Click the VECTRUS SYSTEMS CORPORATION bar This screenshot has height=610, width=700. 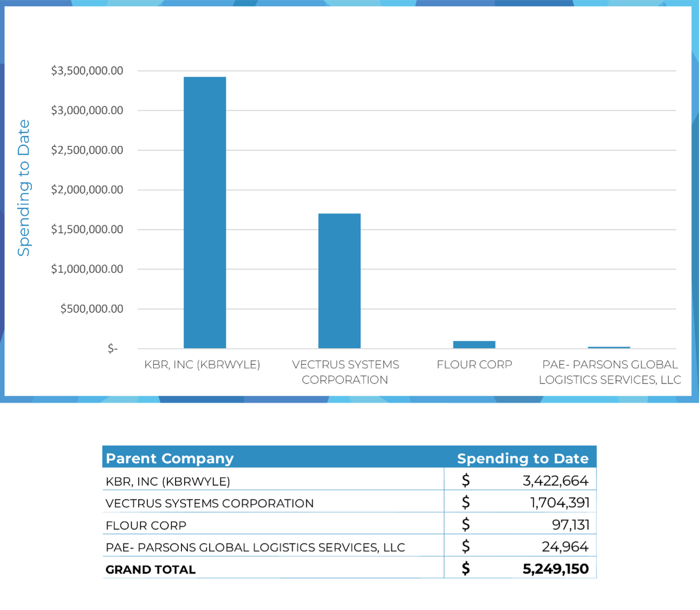[x=340, y=281]
